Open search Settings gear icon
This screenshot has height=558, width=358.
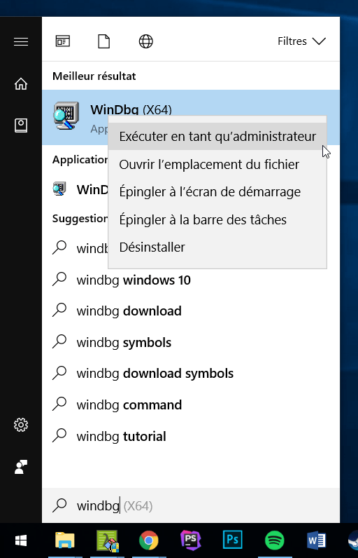point(21,425)
